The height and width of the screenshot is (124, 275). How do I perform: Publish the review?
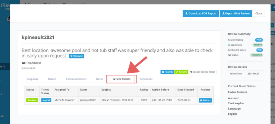pos(167,72)
